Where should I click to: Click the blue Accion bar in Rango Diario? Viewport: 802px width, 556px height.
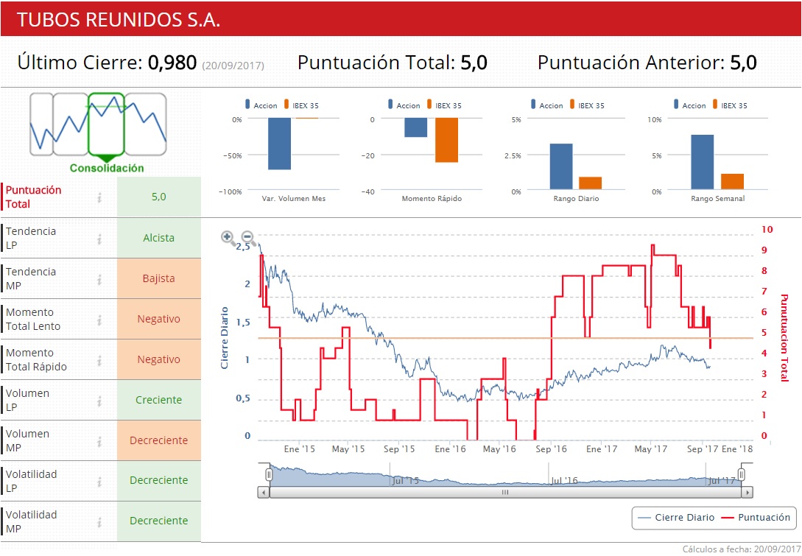tap(561, 166)
